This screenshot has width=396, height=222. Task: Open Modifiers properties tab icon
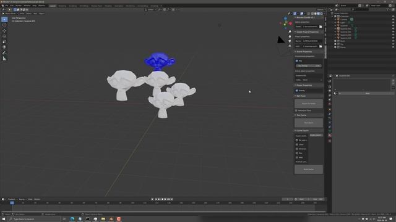(x=330, y=114)
